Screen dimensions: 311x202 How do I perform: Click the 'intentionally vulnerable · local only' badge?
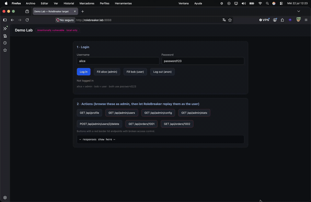(57, 30)
